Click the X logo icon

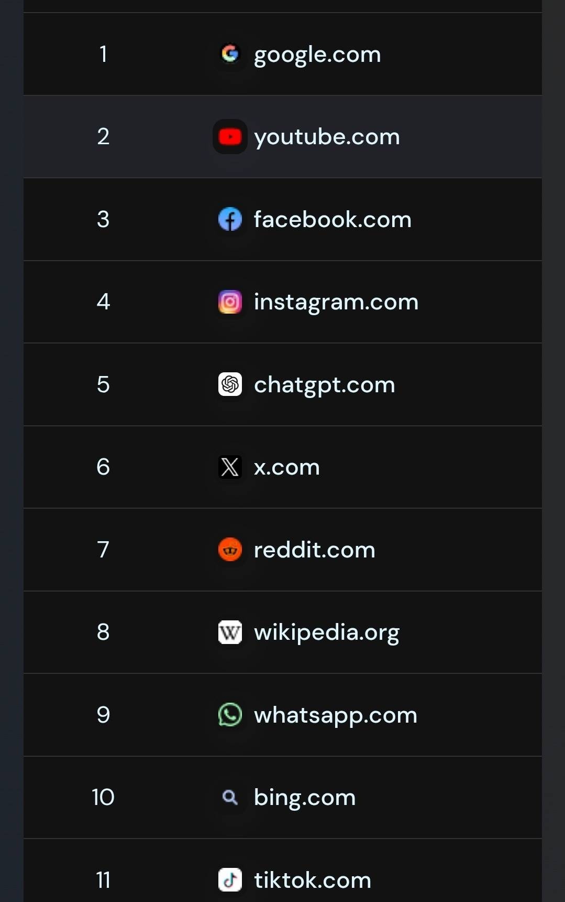pyautogui.click(x=230, y=467)
